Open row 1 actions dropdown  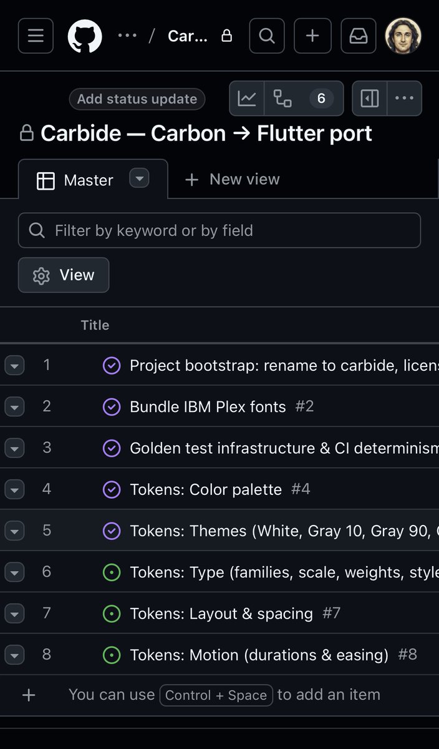[14, 365]
